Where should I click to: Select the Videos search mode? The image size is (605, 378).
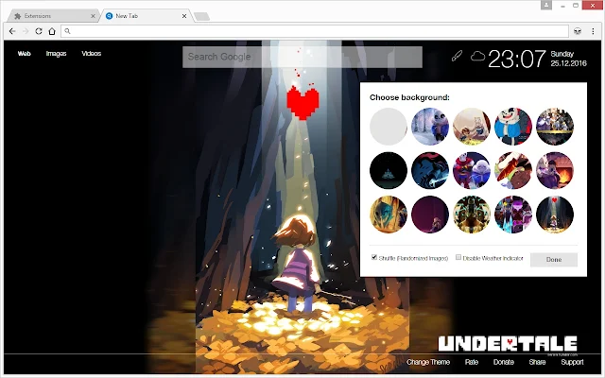pyautogui.click(x=91, y=54)
